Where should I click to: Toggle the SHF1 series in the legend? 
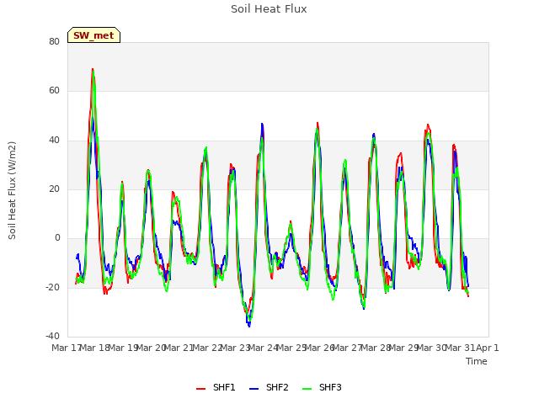(216, 387)
